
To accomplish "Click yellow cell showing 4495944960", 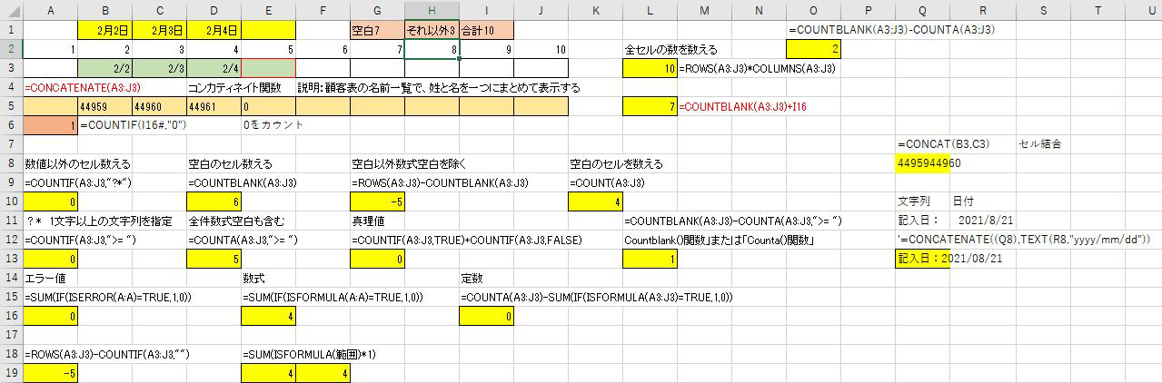I will pyautogui.click(x=922, y=163).
